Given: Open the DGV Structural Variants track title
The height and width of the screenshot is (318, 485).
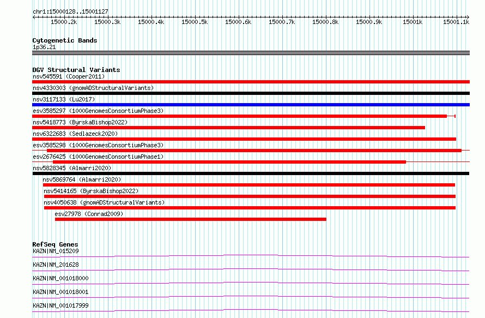Looking at the screenshot, I should (76, 70).
